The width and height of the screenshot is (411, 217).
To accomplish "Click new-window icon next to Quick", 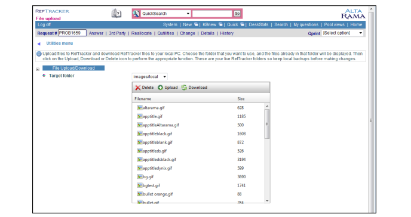I will (242, 24).
